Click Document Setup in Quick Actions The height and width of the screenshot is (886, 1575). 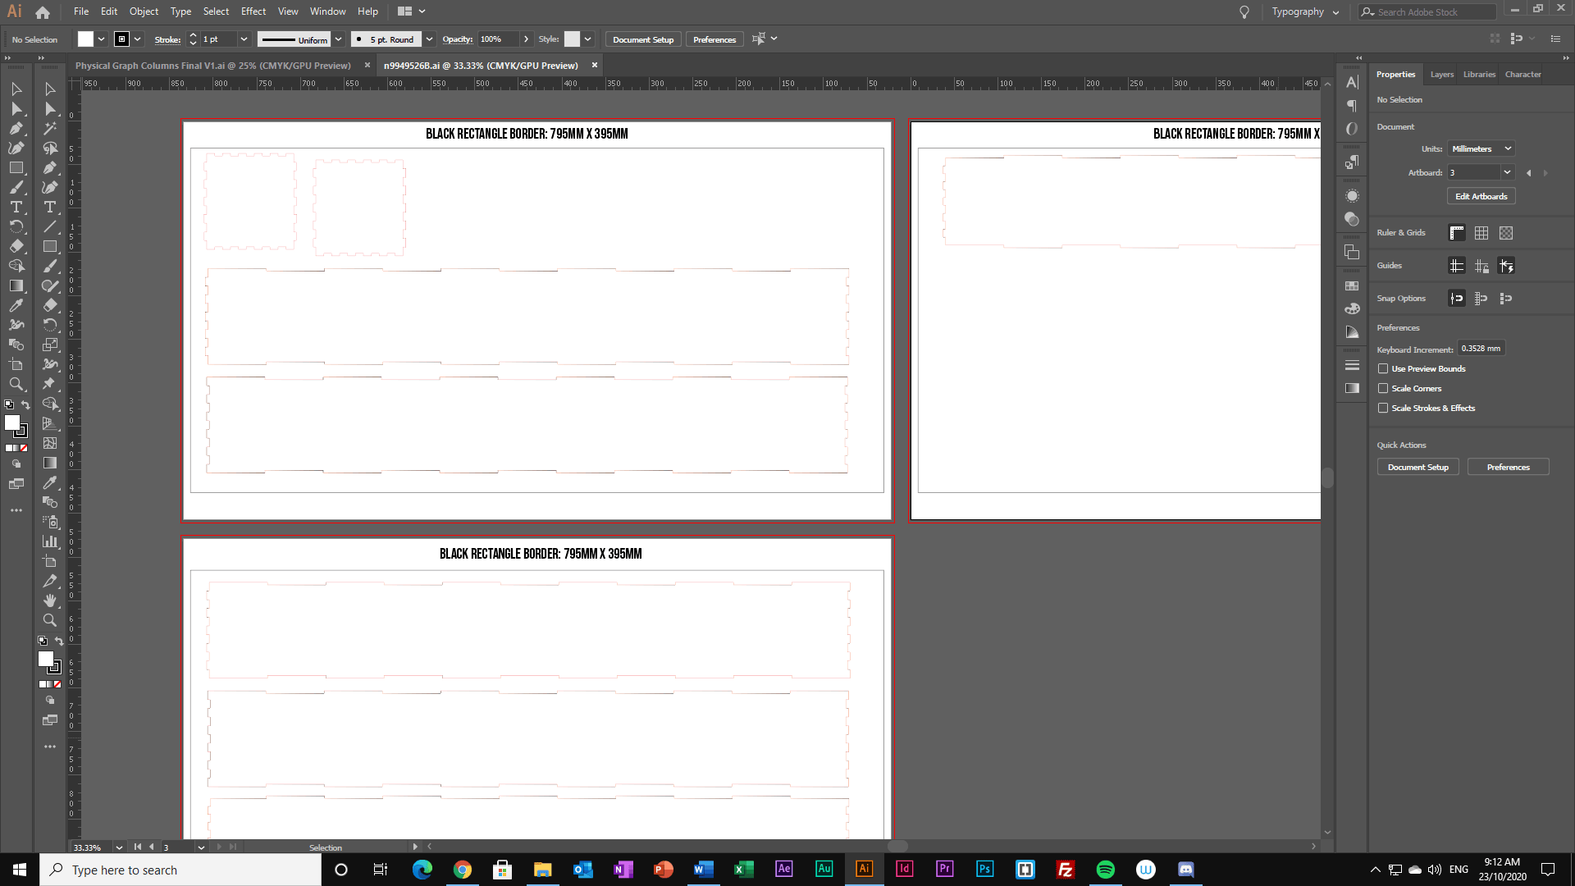click(x=1417, y=468)
